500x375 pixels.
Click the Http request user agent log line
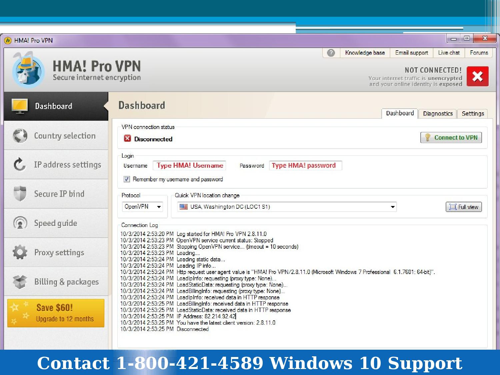pyautogui.click(x=278, y=272)
